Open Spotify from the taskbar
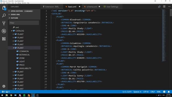The image size is (172, 97). pos(24,95)
